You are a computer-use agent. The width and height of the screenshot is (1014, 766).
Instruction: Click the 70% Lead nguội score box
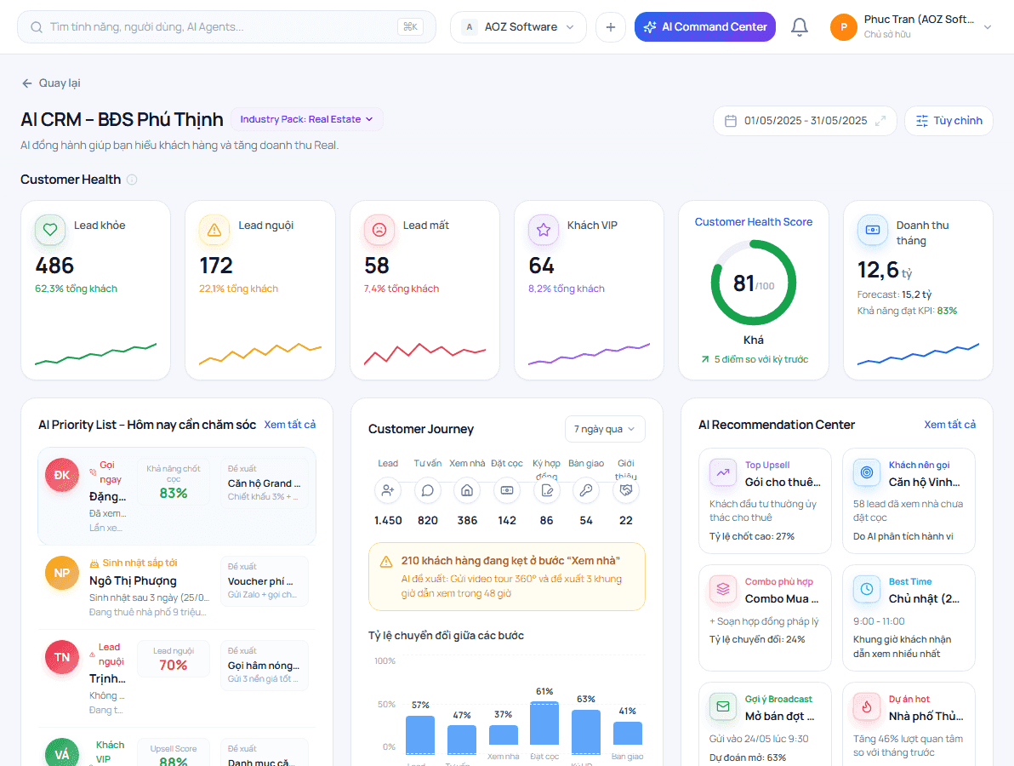click(174, 659)
